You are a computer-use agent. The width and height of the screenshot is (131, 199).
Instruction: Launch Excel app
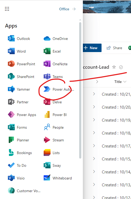(52, 51)
